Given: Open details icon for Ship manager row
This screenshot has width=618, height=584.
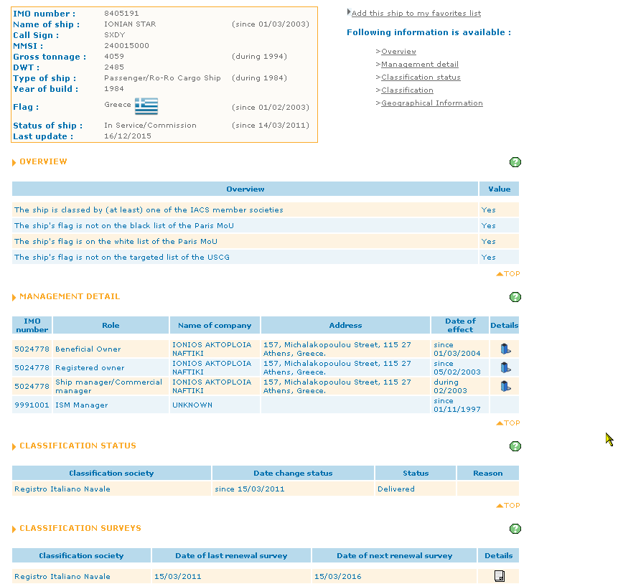Looking at the screenshot, I should pos(505,387).
